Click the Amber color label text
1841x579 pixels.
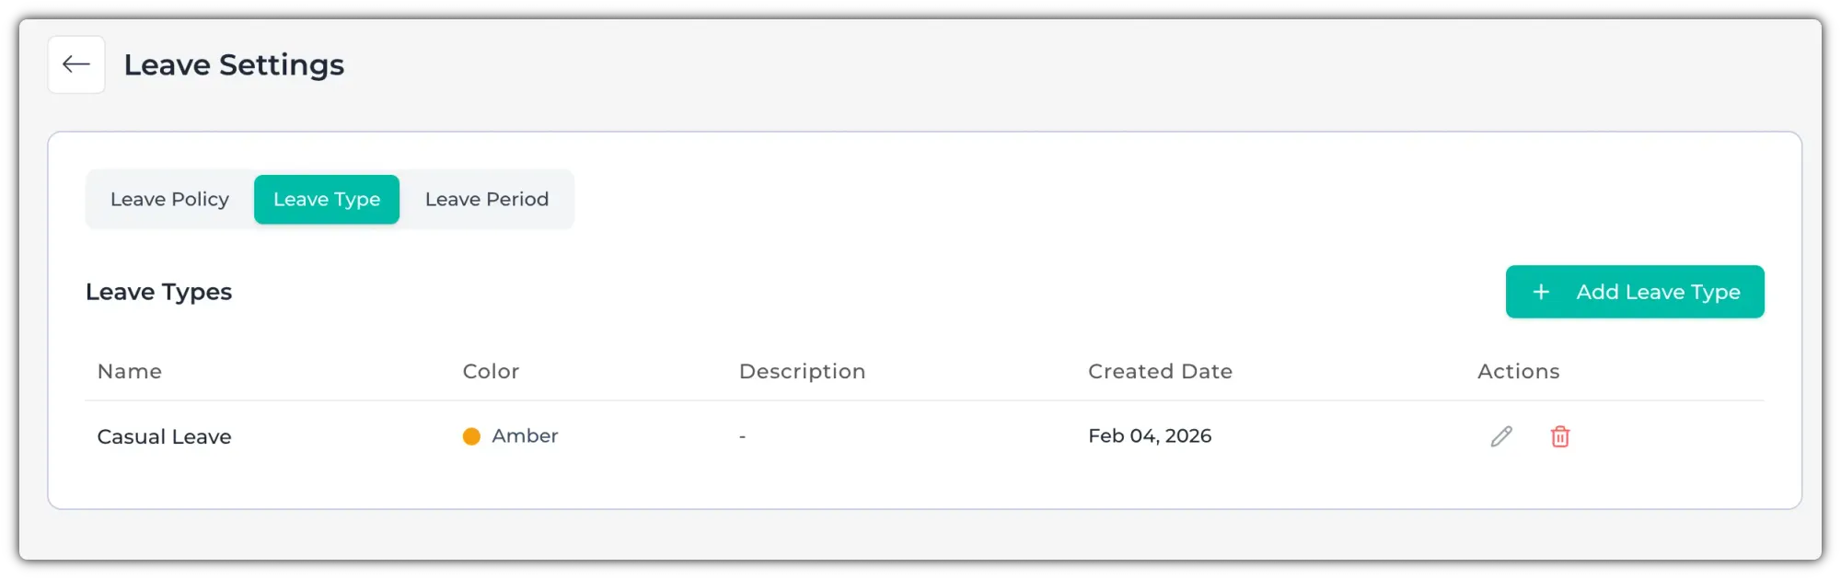(525, 436)
